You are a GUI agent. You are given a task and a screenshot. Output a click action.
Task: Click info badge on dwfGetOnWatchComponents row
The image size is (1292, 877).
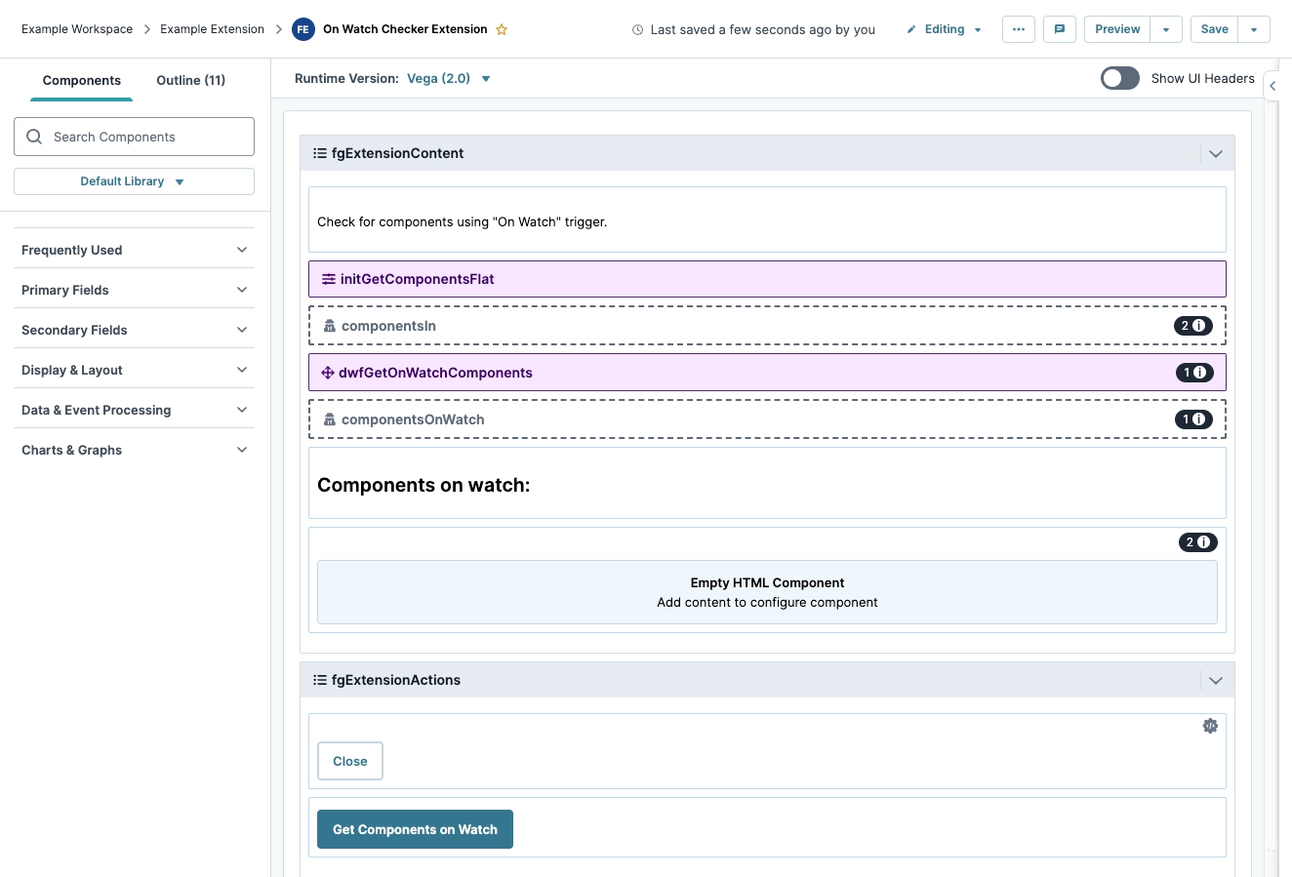[1193, 373]
